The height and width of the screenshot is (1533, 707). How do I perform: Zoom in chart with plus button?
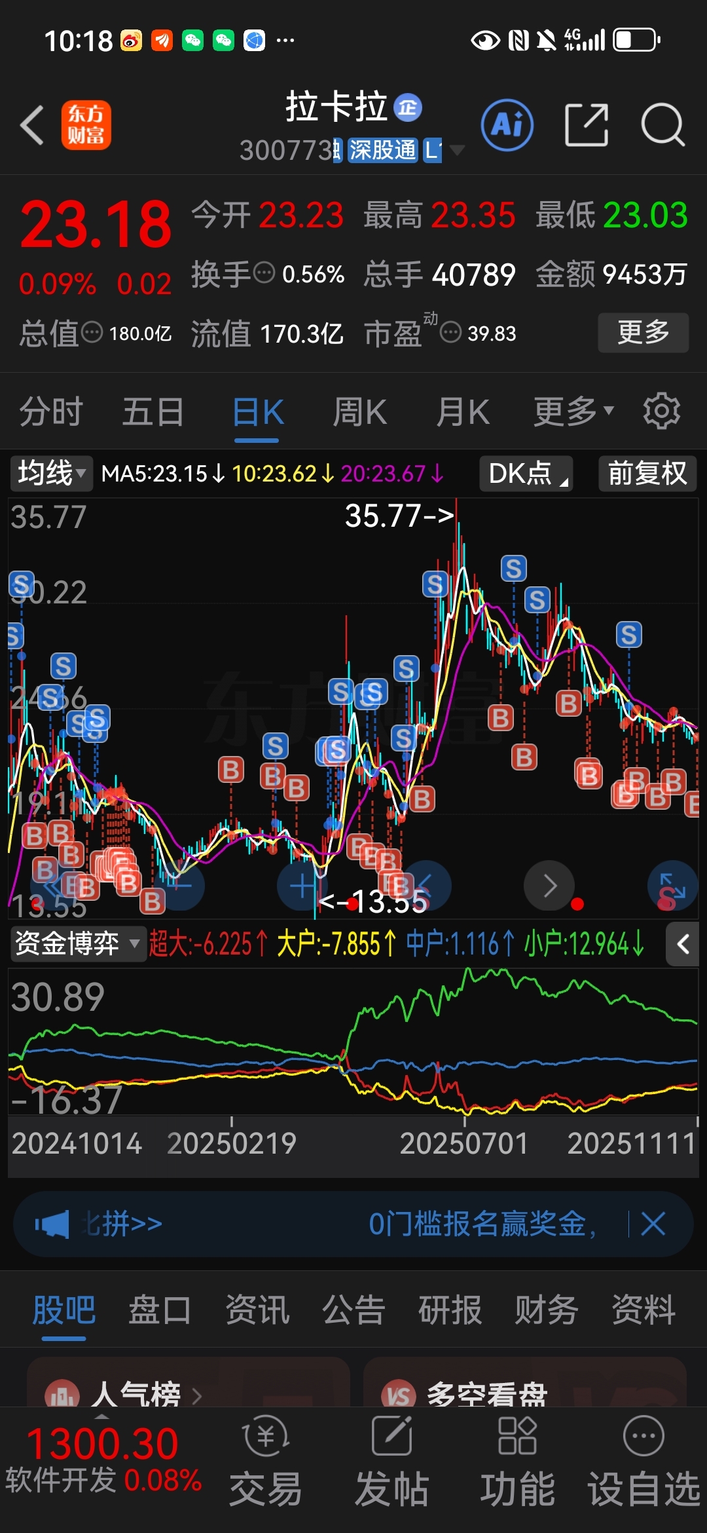pyautogui.click(x=302, y=886)
